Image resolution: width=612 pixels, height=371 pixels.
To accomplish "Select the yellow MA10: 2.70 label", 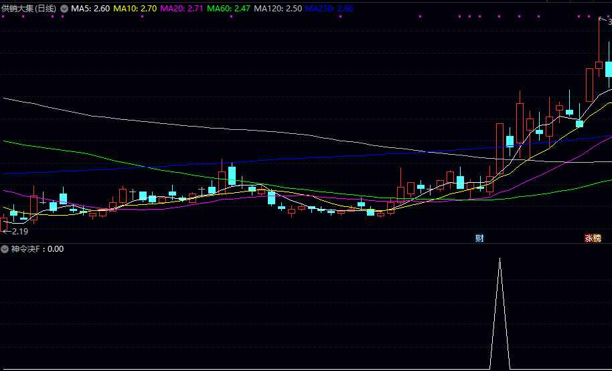I will [x=135, y=9].
